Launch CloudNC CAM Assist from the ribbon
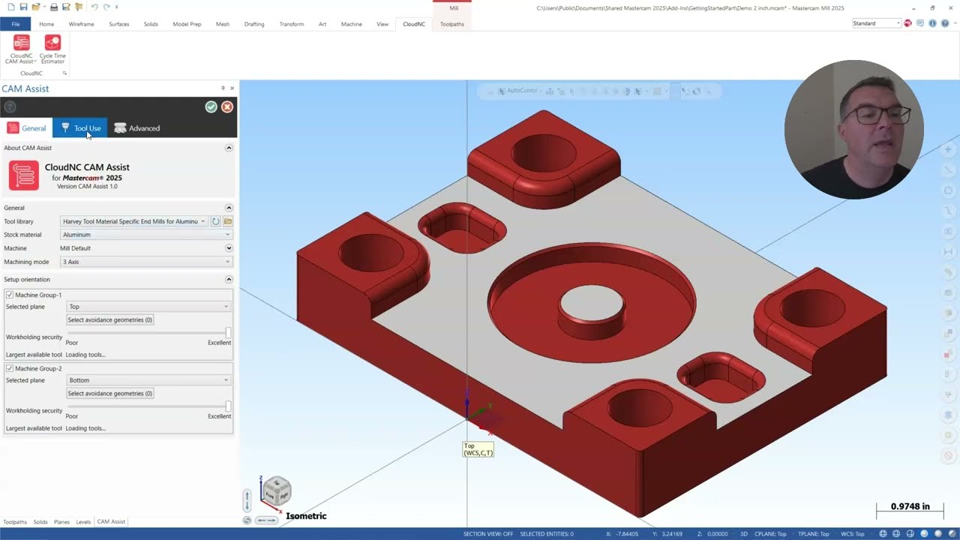The image size is (960, 540). click(21, 49)
